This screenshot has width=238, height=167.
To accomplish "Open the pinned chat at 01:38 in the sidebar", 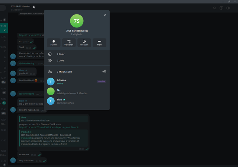I will click(4, 28).
